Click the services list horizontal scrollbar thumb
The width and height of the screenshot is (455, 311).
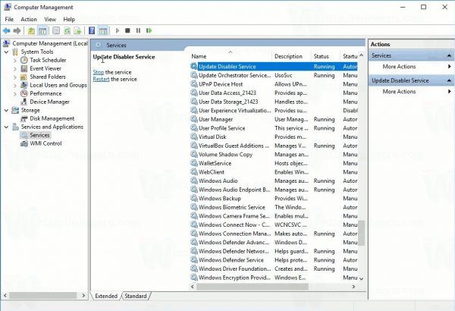pos(253,287)
